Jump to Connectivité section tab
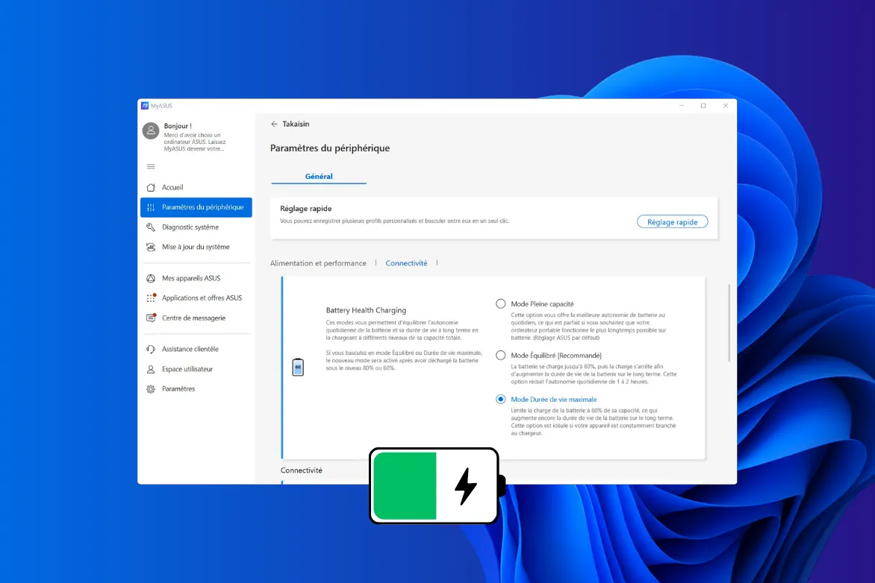The width and height of the screenshot is (875, 583). [406, 263]
